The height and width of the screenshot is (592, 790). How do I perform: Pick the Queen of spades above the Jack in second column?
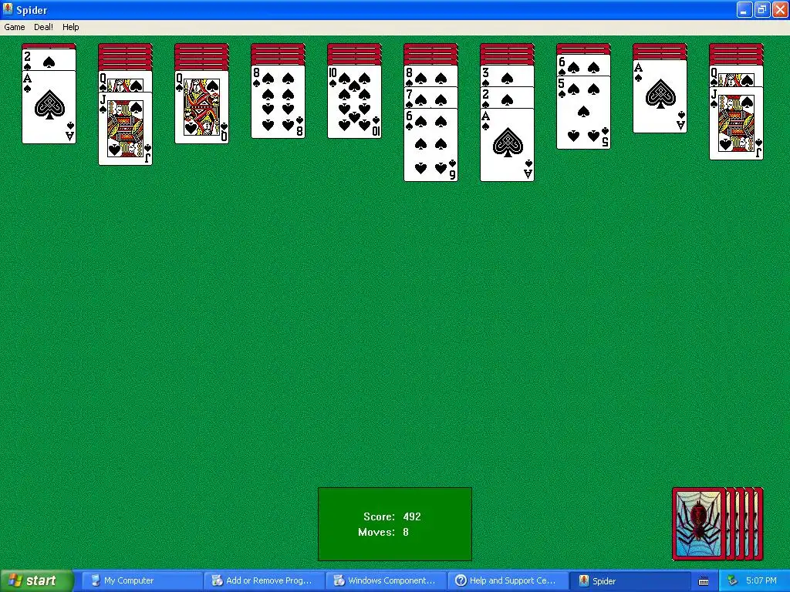[126, 82]
